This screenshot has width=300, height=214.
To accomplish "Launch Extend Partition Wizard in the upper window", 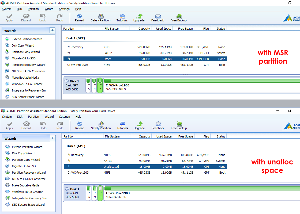I will point(27,39).
